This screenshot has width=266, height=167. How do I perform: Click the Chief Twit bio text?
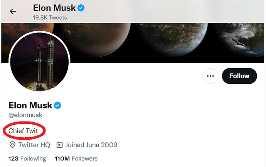point(23,131)
